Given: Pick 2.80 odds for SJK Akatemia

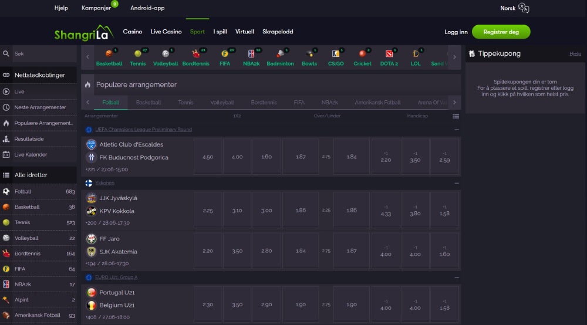Looking at the screenshot, I should click(266, 251).
